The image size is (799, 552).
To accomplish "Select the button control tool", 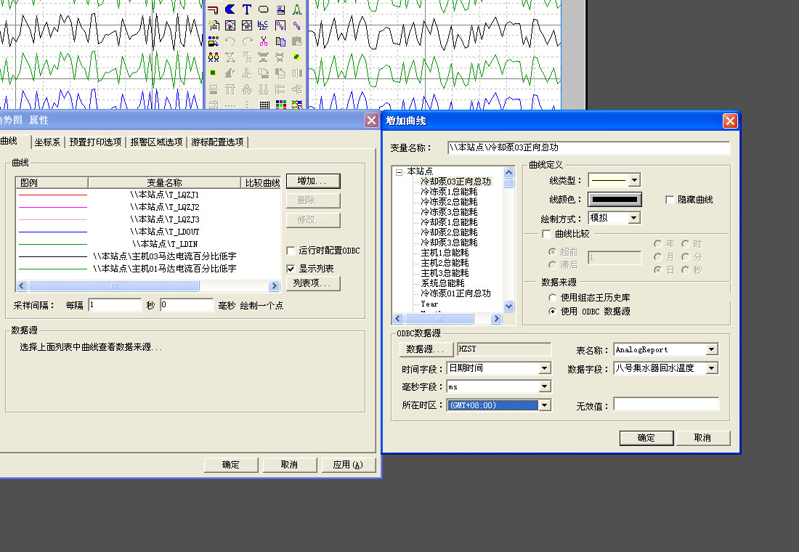I will (x=264, y=9).
